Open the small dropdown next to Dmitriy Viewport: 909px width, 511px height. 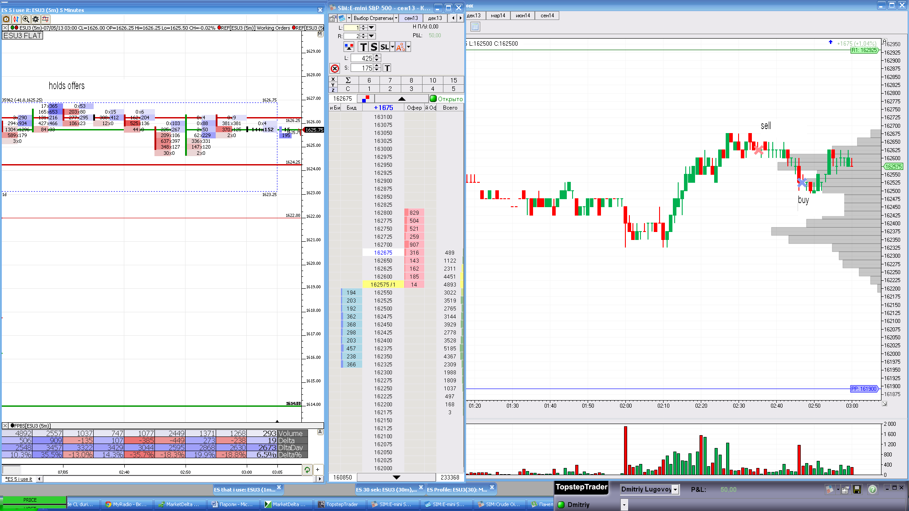(x=624, y=505)
